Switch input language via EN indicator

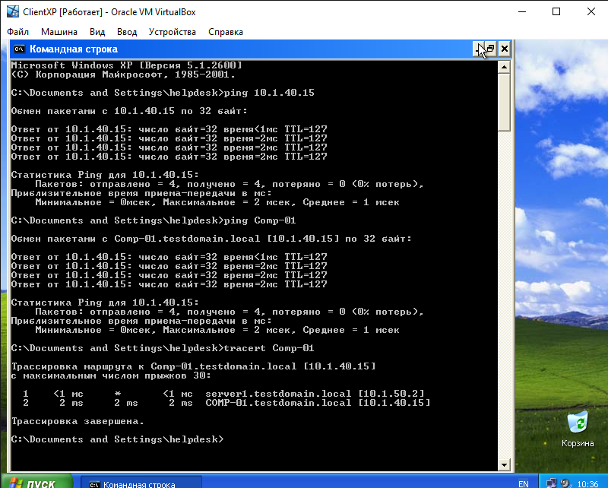[x=523, y=483]
